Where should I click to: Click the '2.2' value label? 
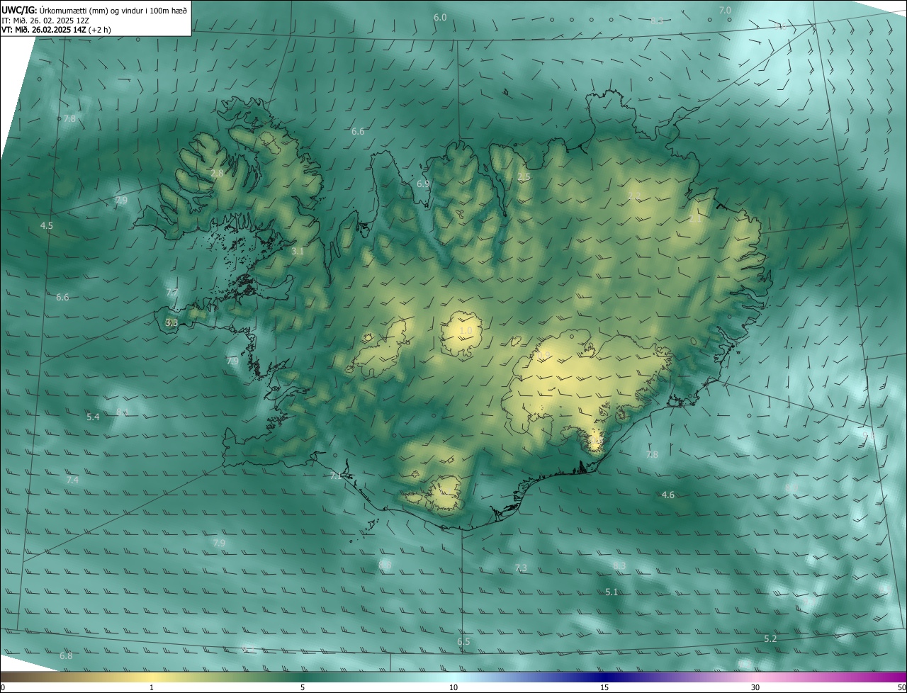[x=634, y=196]
